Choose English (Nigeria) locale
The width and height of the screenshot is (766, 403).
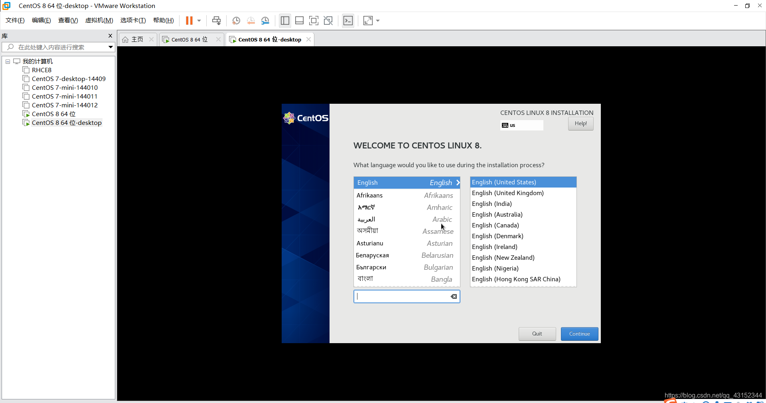pos(523,269)
